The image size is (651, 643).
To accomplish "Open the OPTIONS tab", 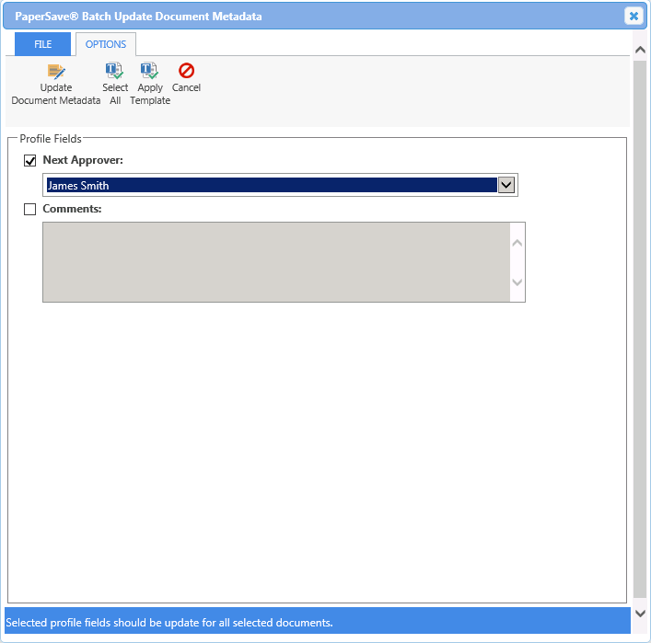I will tap(106, 44).
